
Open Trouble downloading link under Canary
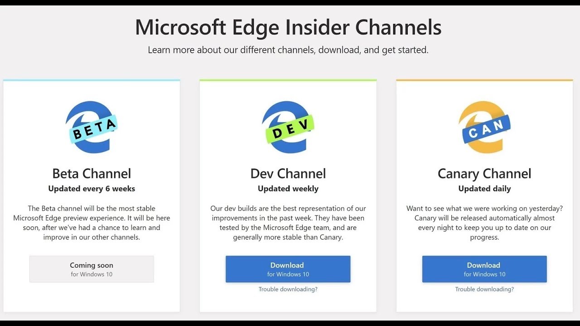coord(484,289)
